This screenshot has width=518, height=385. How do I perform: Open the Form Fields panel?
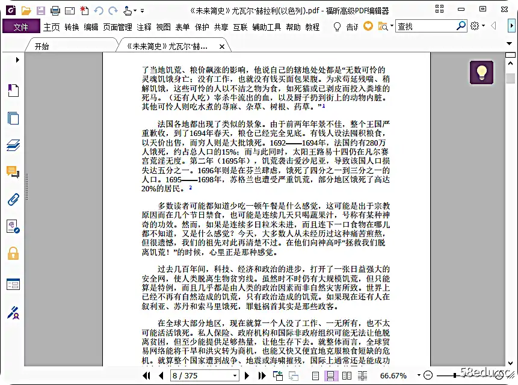13,285
